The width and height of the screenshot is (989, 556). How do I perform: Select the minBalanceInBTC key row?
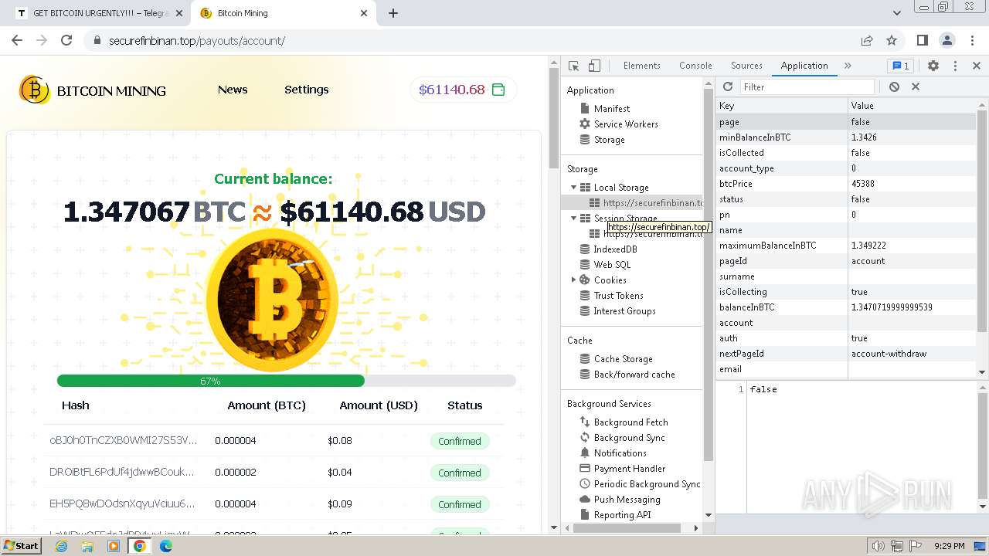(846, 137)
